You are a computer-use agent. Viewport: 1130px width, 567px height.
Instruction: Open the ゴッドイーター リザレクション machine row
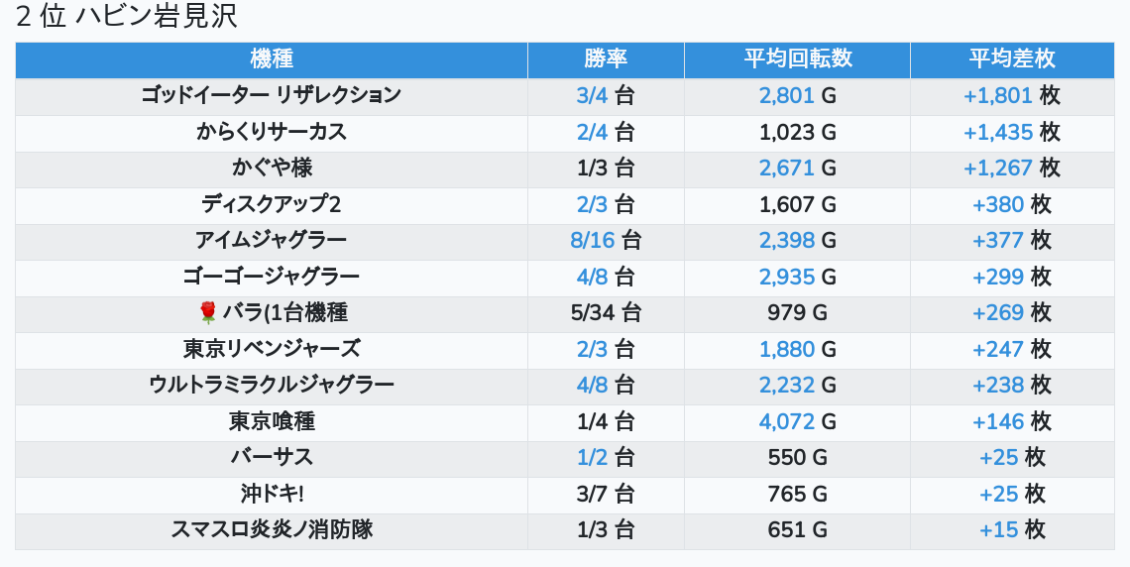271,96
